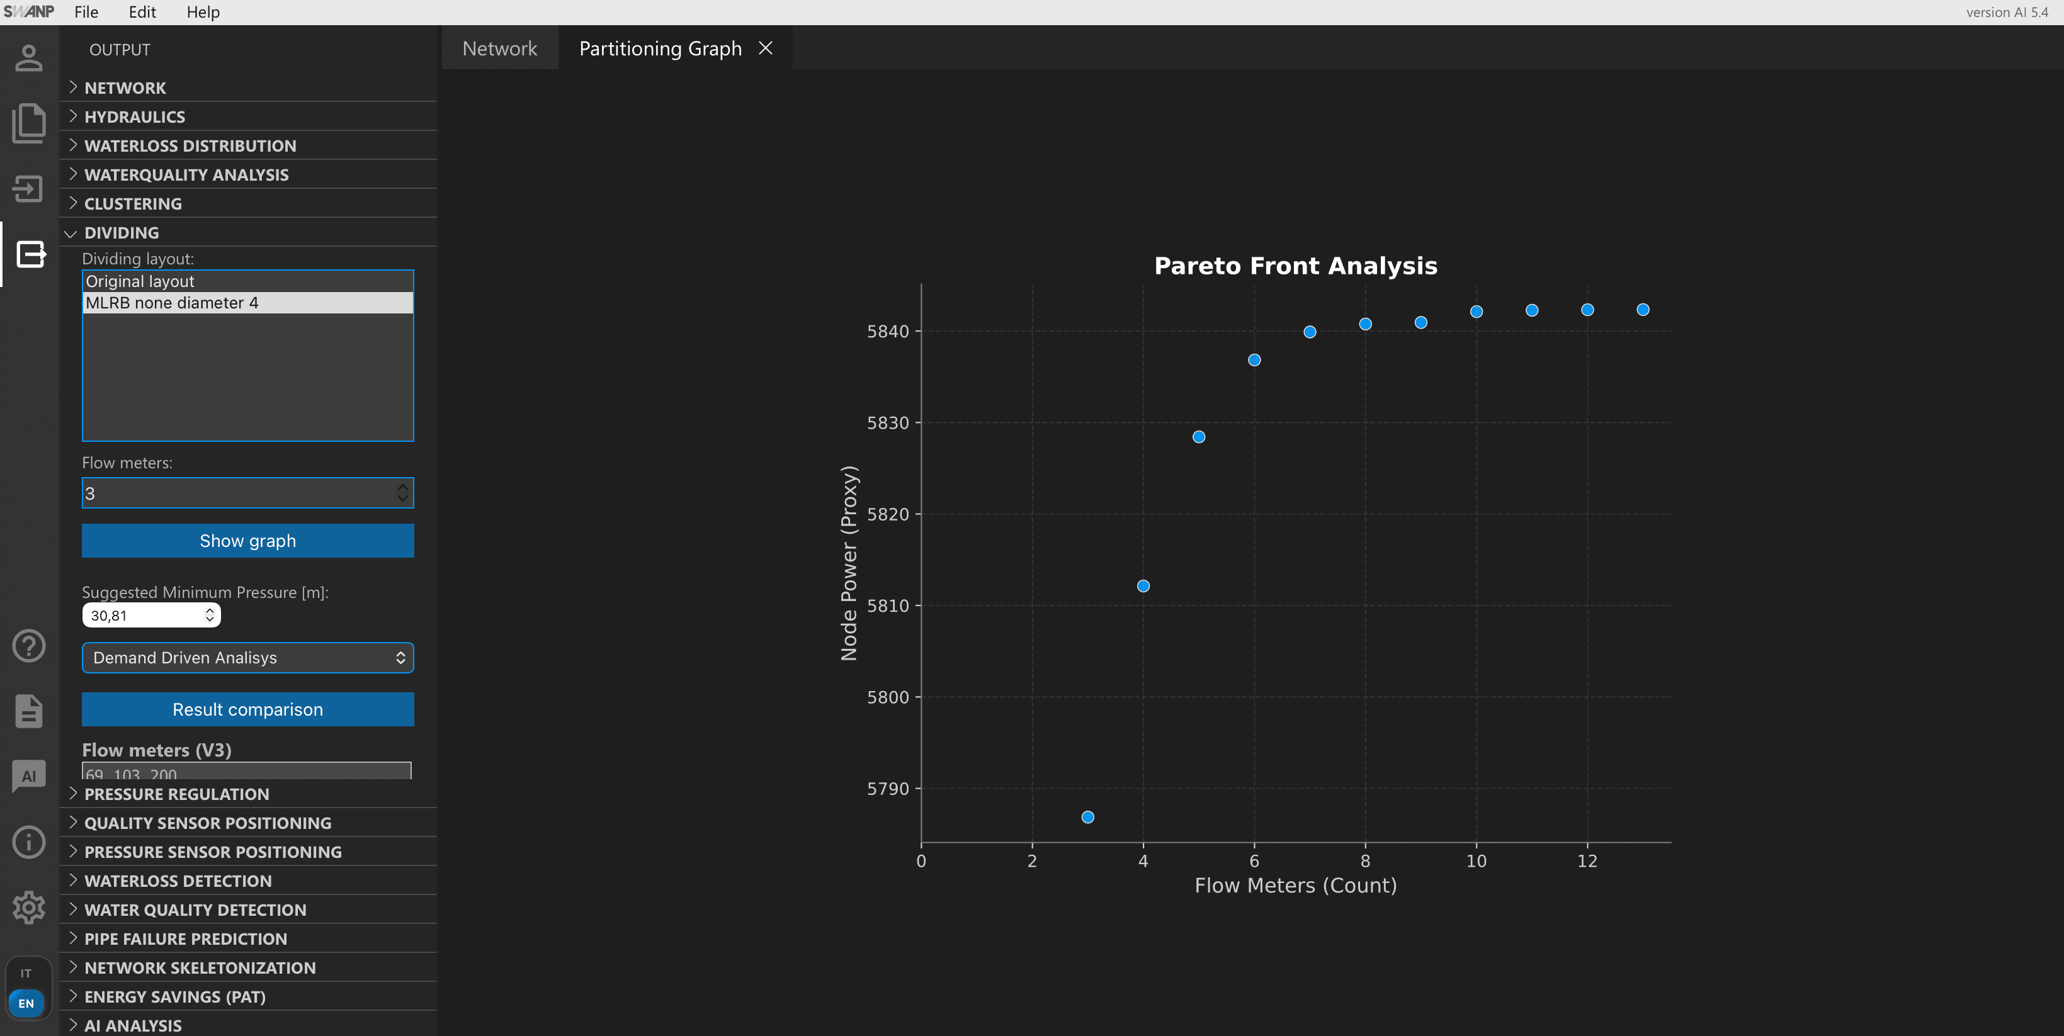Image resolution: width=2064 pixels, height=1036 pixels.
Task: Expand the HYDRAULICS section
Action: [x=248, y=116]
